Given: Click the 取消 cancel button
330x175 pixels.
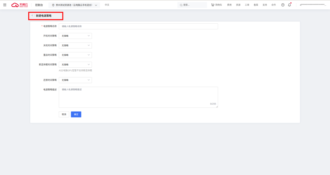Looking at the screenshot, I should tap(64, 114).
